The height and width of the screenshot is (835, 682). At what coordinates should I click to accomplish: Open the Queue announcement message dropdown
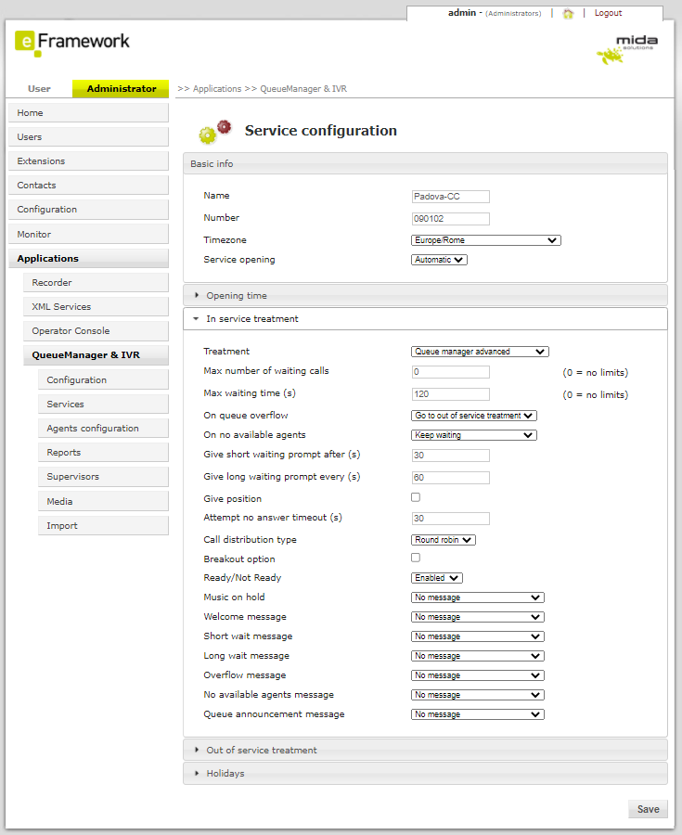tap(478, 714)
